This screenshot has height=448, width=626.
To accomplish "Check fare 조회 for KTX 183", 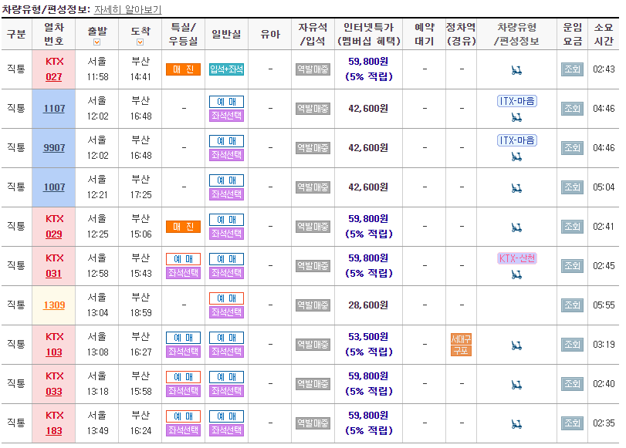I will coord(572,423).
